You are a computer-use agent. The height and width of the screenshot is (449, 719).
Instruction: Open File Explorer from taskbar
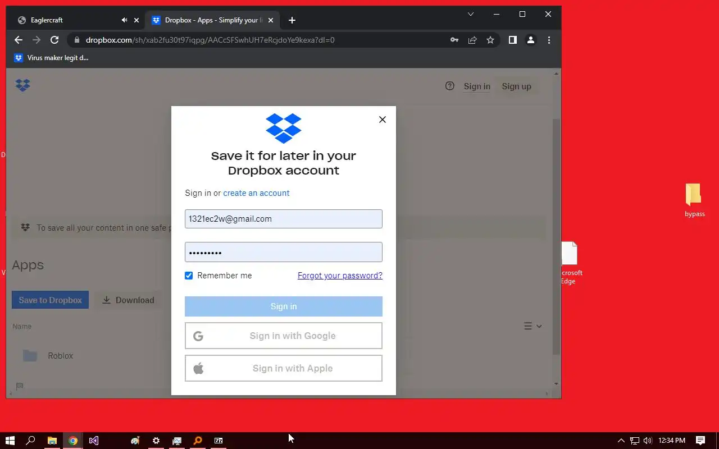(x=52, y=441)
